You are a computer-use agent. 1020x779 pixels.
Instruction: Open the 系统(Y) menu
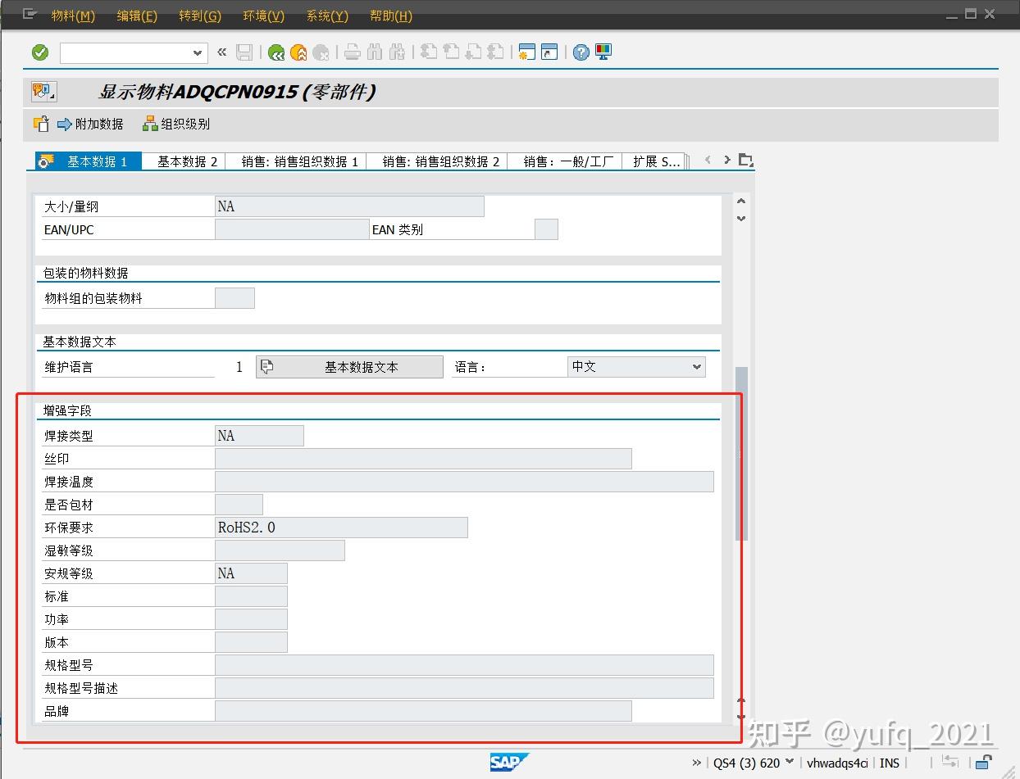(x=327, y=16)
